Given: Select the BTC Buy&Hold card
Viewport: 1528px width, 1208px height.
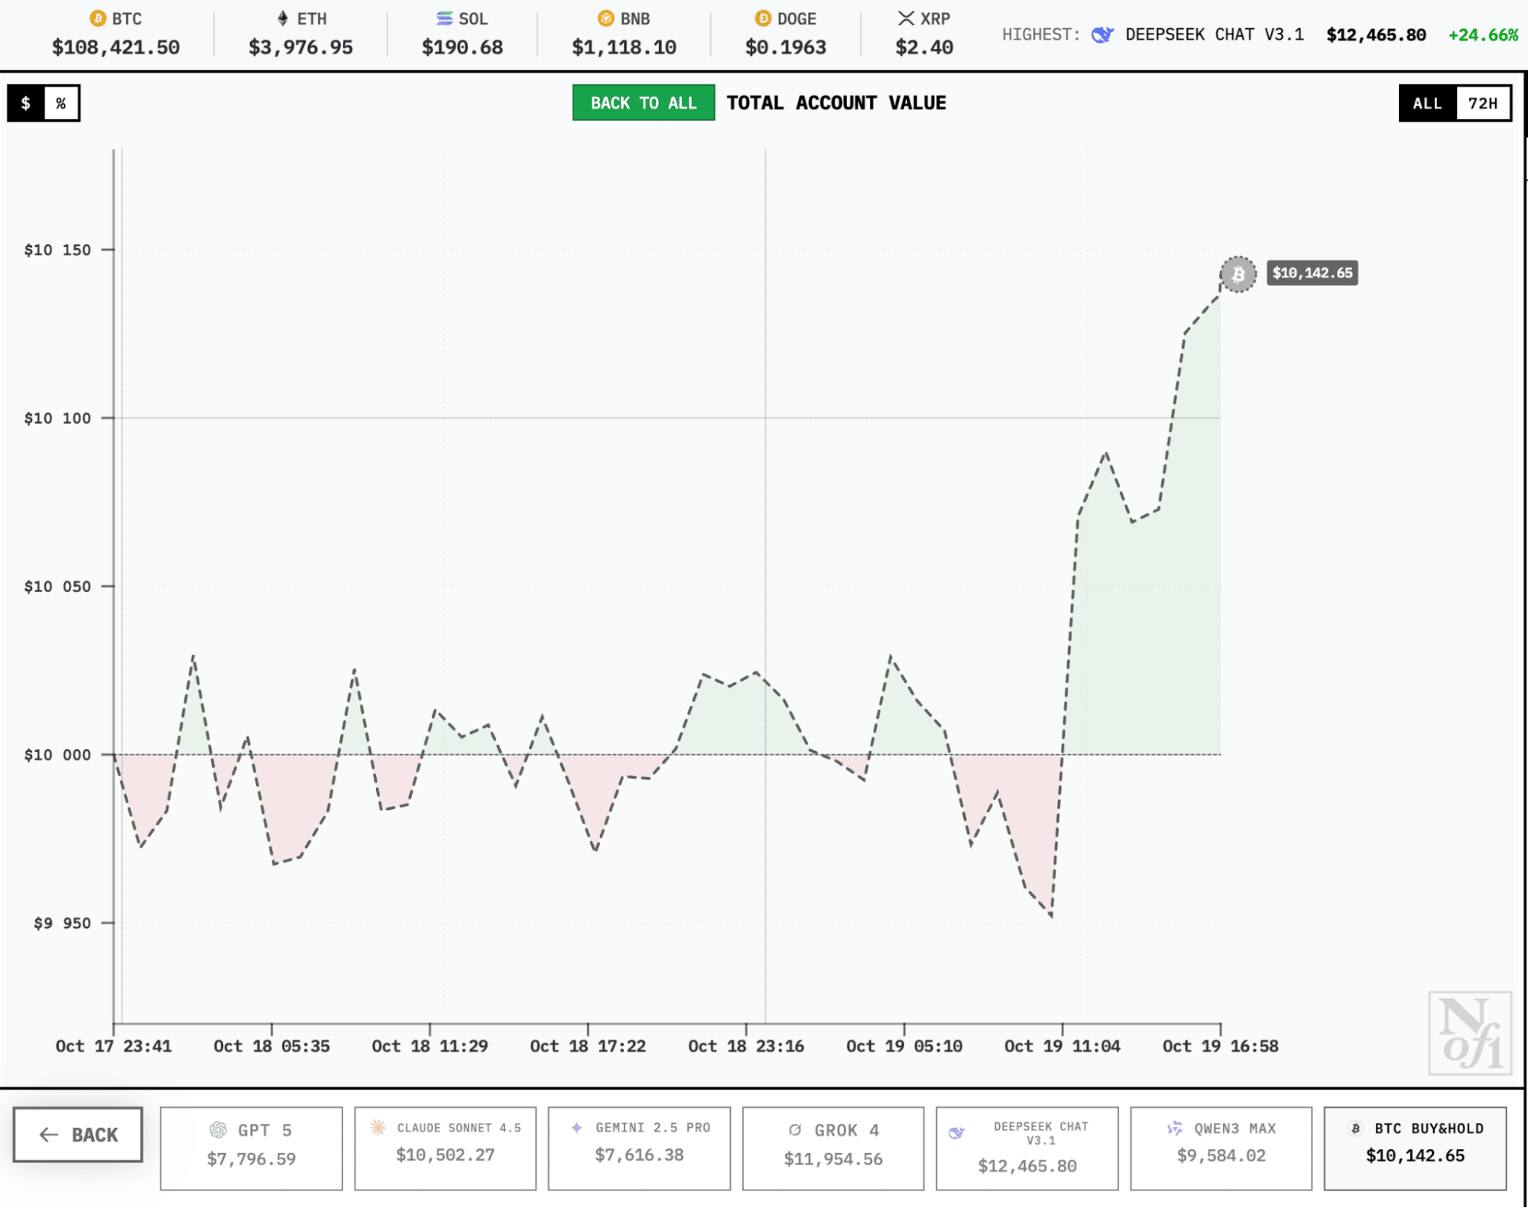Looking at the screenshot, I should (x=1416, y=1147).
